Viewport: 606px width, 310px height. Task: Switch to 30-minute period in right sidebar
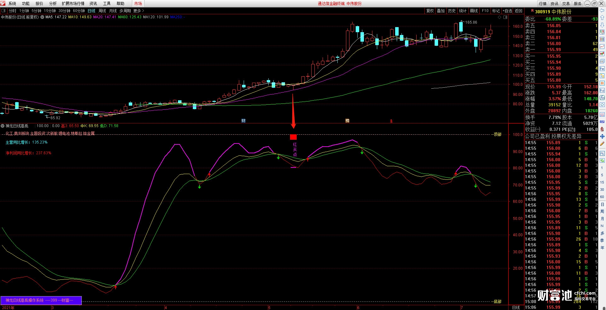pyautogui.click(x=602, y=190)
